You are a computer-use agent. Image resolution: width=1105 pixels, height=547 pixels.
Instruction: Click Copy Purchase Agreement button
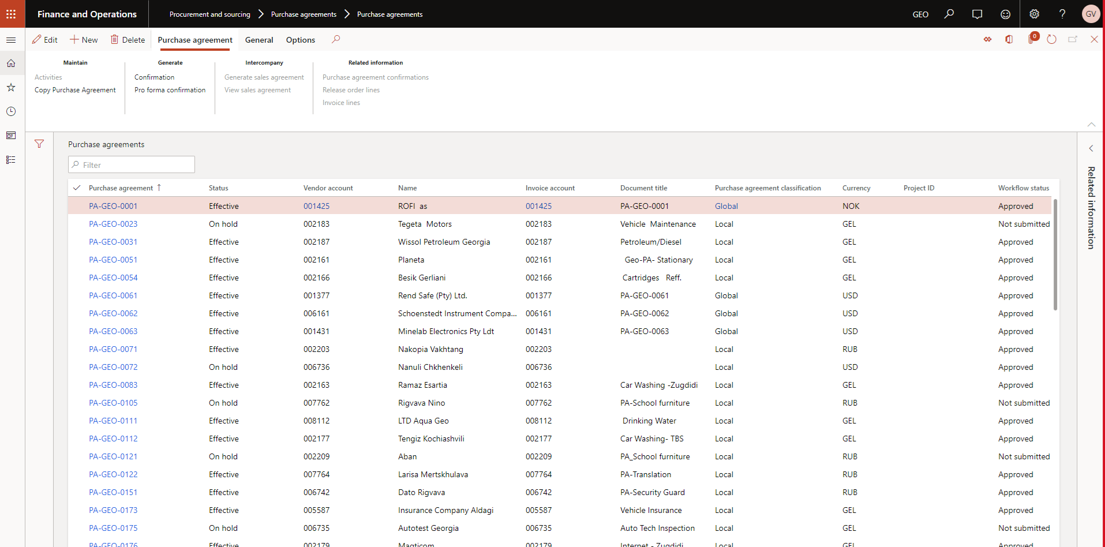[x=75, y=90]
